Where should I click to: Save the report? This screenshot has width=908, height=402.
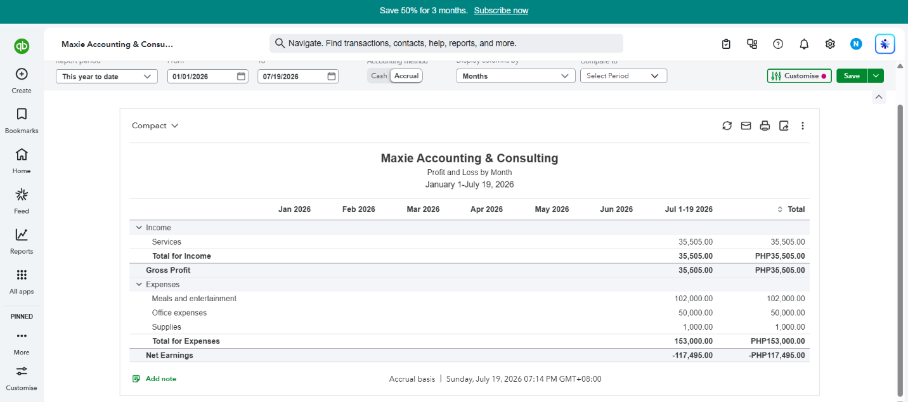pos(852,75)
